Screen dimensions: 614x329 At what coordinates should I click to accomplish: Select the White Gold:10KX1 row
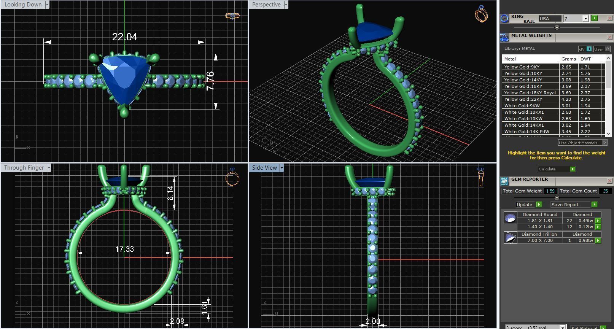click(x=554, y=112)
